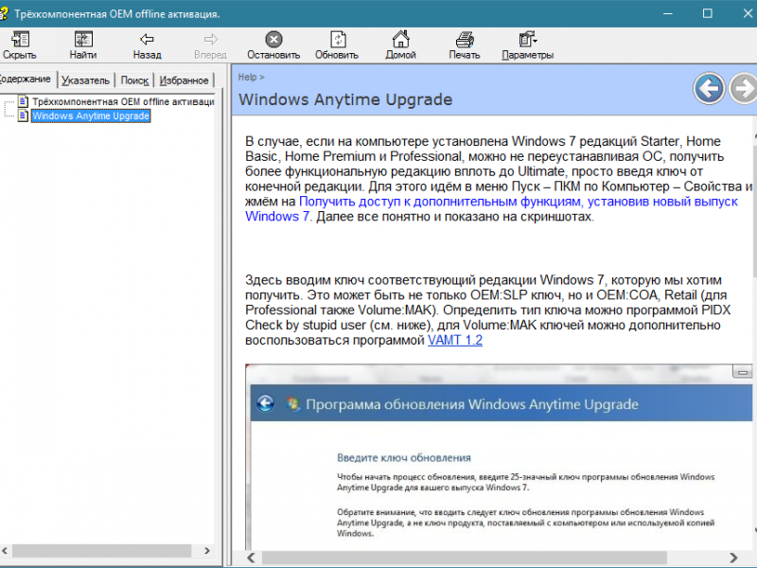The height and width of the screenshot is (568, 757).
Task: Switch to the Указатель (Index) tab
Action: 85,80
